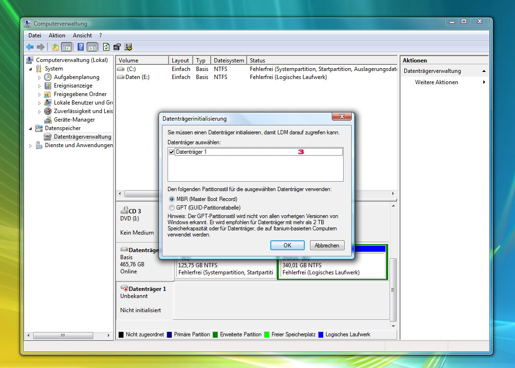This screenshot has width=515, height=368.
Task: Toggle the show/hide action pane icon
Action: [x=92, y=47]
